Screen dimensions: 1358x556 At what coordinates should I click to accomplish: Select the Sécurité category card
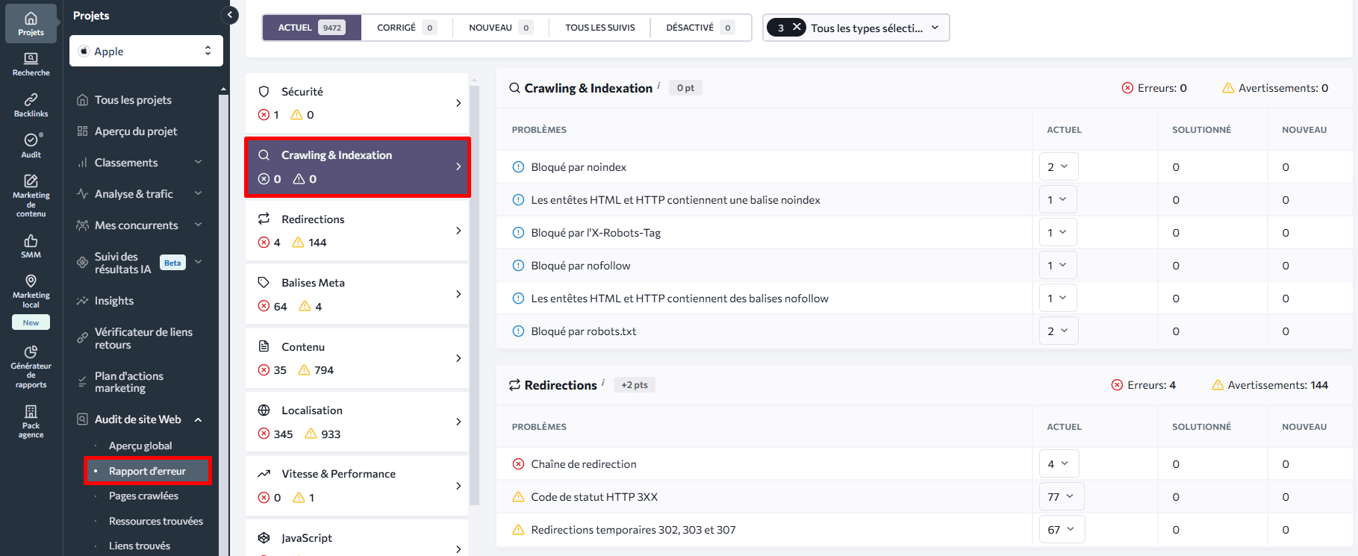coord(357,103)
